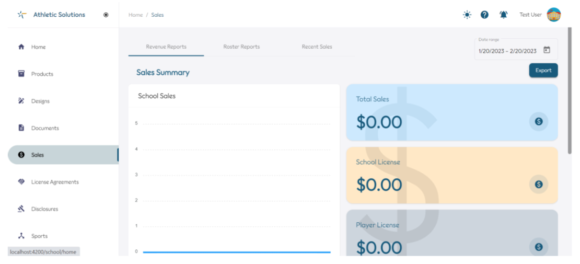
Task: Click the School License card label
Action: [x=378, y=162]
